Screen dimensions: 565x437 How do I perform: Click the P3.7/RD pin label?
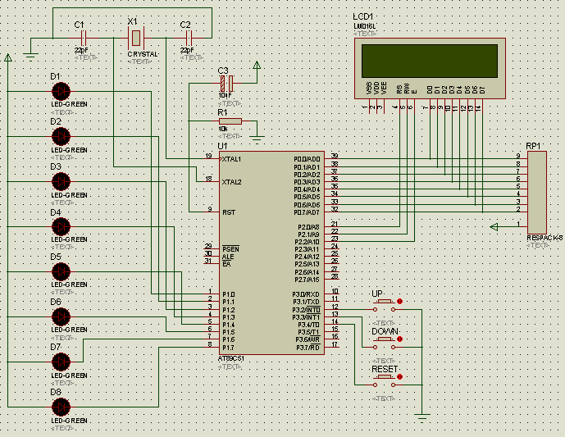coord(308,348)
